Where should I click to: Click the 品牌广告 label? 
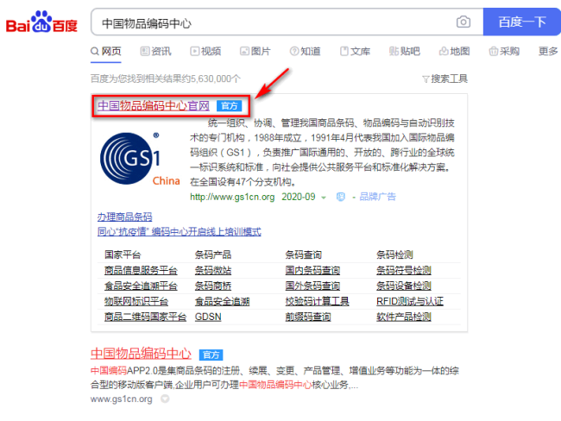377,197
